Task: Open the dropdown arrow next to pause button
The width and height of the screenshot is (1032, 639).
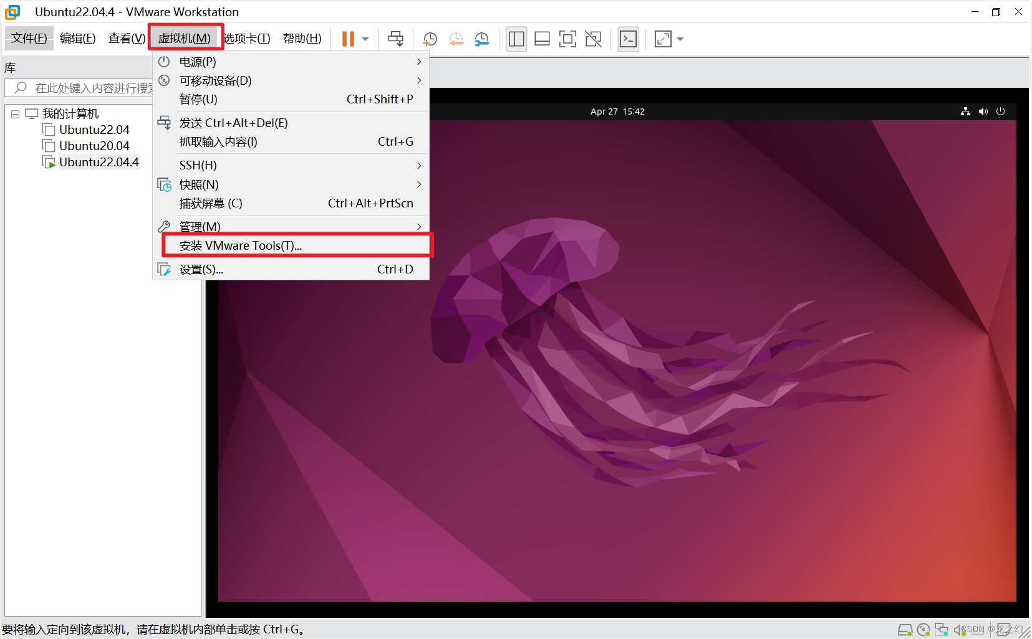Action: tap(365, 39)
